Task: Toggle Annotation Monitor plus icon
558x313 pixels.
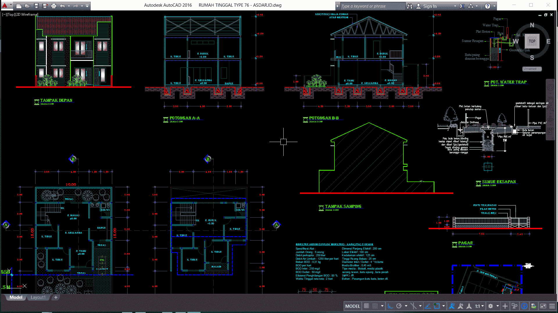Action: pyautogui.click(x=505, y=306)
